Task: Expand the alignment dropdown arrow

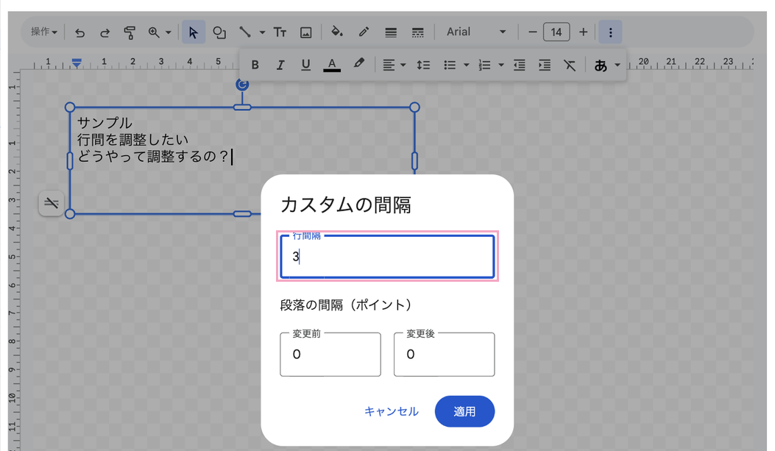Action: (x=403, y=65)
